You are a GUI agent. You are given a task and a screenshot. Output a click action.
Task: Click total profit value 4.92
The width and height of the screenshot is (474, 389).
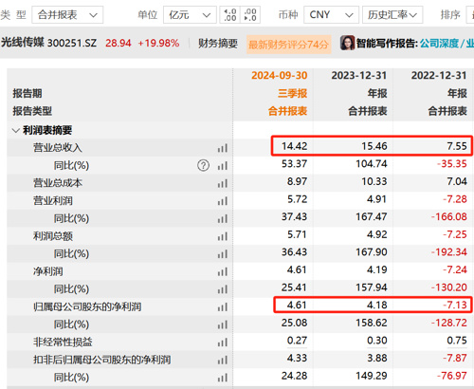(x=377, y=234)
